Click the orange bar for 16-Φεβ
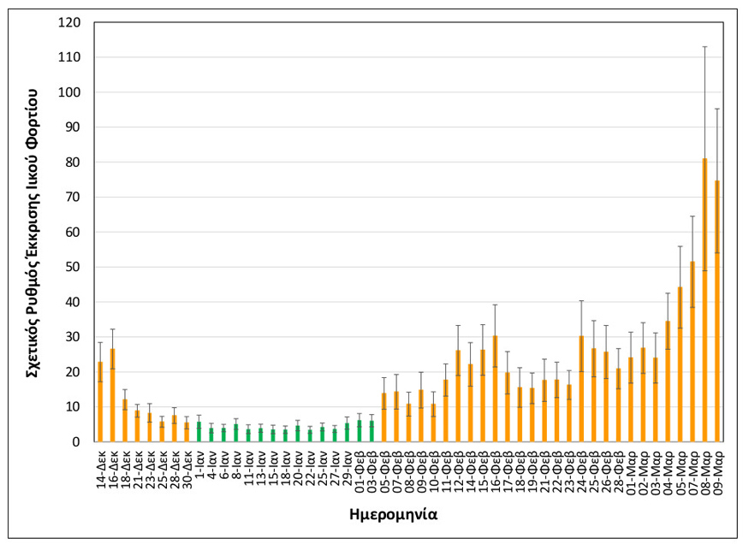Viewport: 743px width, 544px height. [495, 392]
